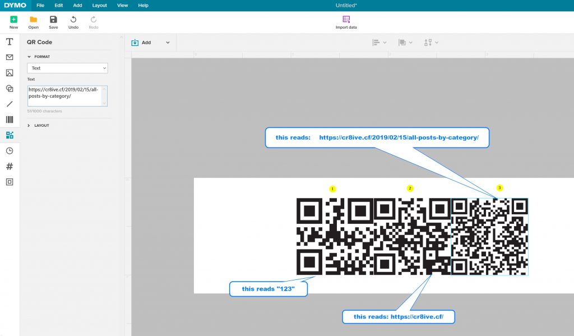Choose the Image tool in sidebar
574x336 pixels.
[x=10, y=73]
